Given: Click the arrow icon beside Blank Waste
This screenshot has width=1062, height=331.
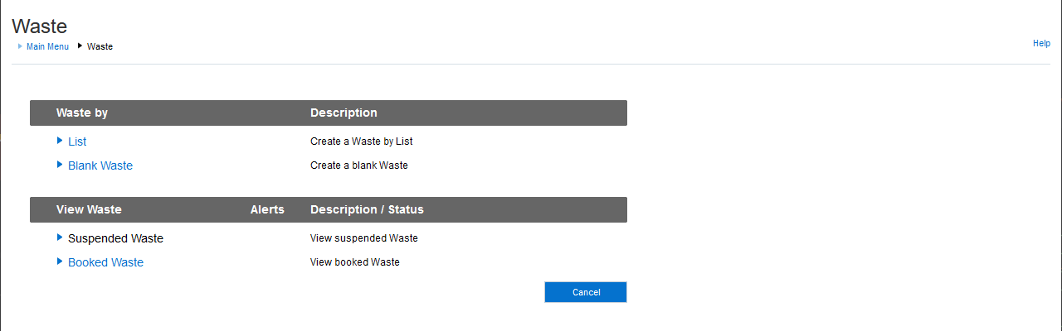Looking at the screenshot, I should pyautogui.click(x=60, y=165).
